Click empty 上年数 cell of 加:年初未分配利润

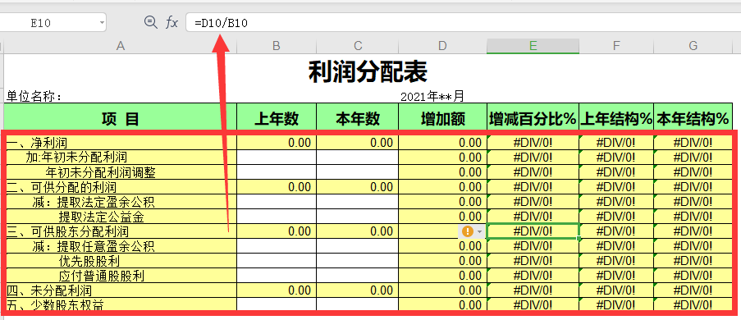277,157
